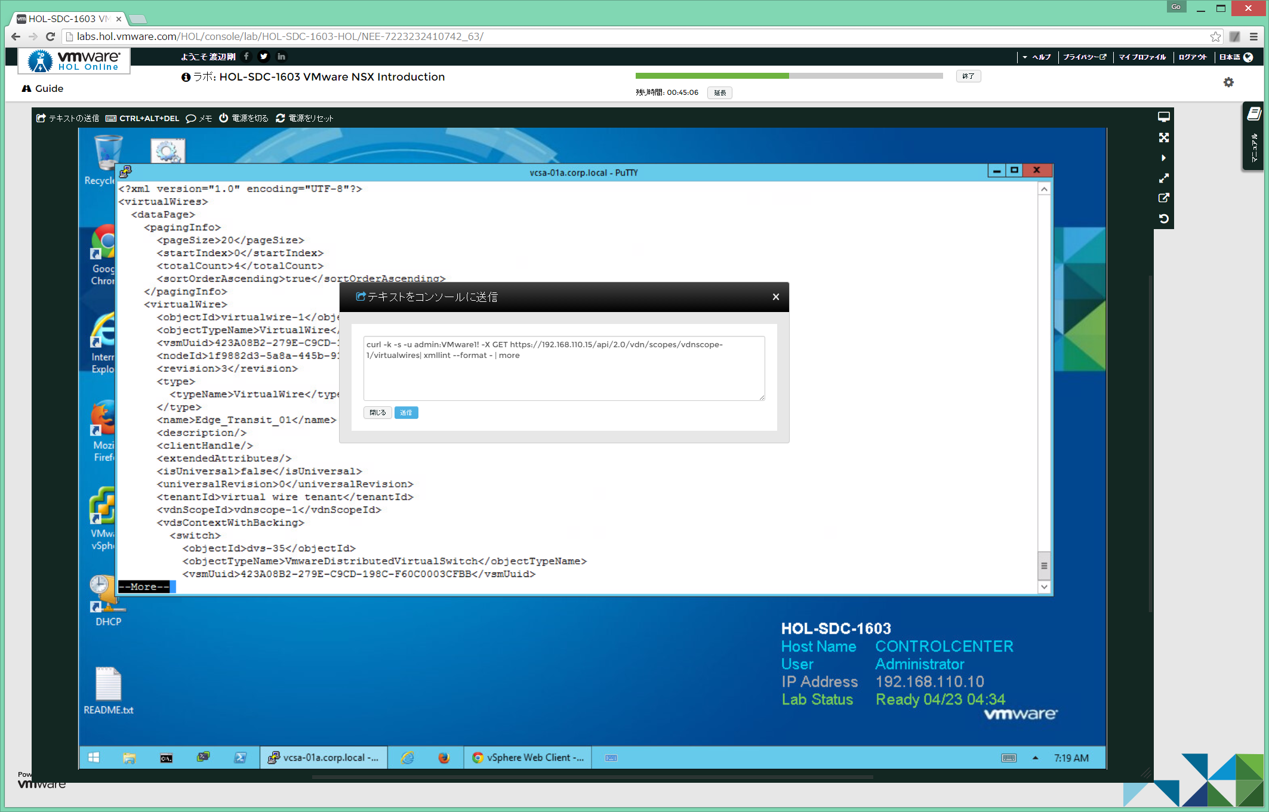Click the lab info icon beside lab title
Viewport: 1269px width, 812px height.
pyautogui.click(x=186, y=77)
